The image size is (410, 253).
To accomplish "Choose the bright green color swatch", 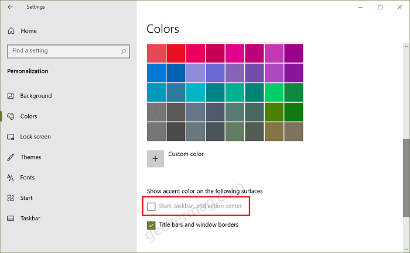I will coord(274,92).
